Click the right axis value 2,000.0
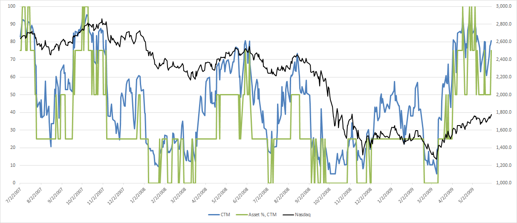 coord(503,95)
